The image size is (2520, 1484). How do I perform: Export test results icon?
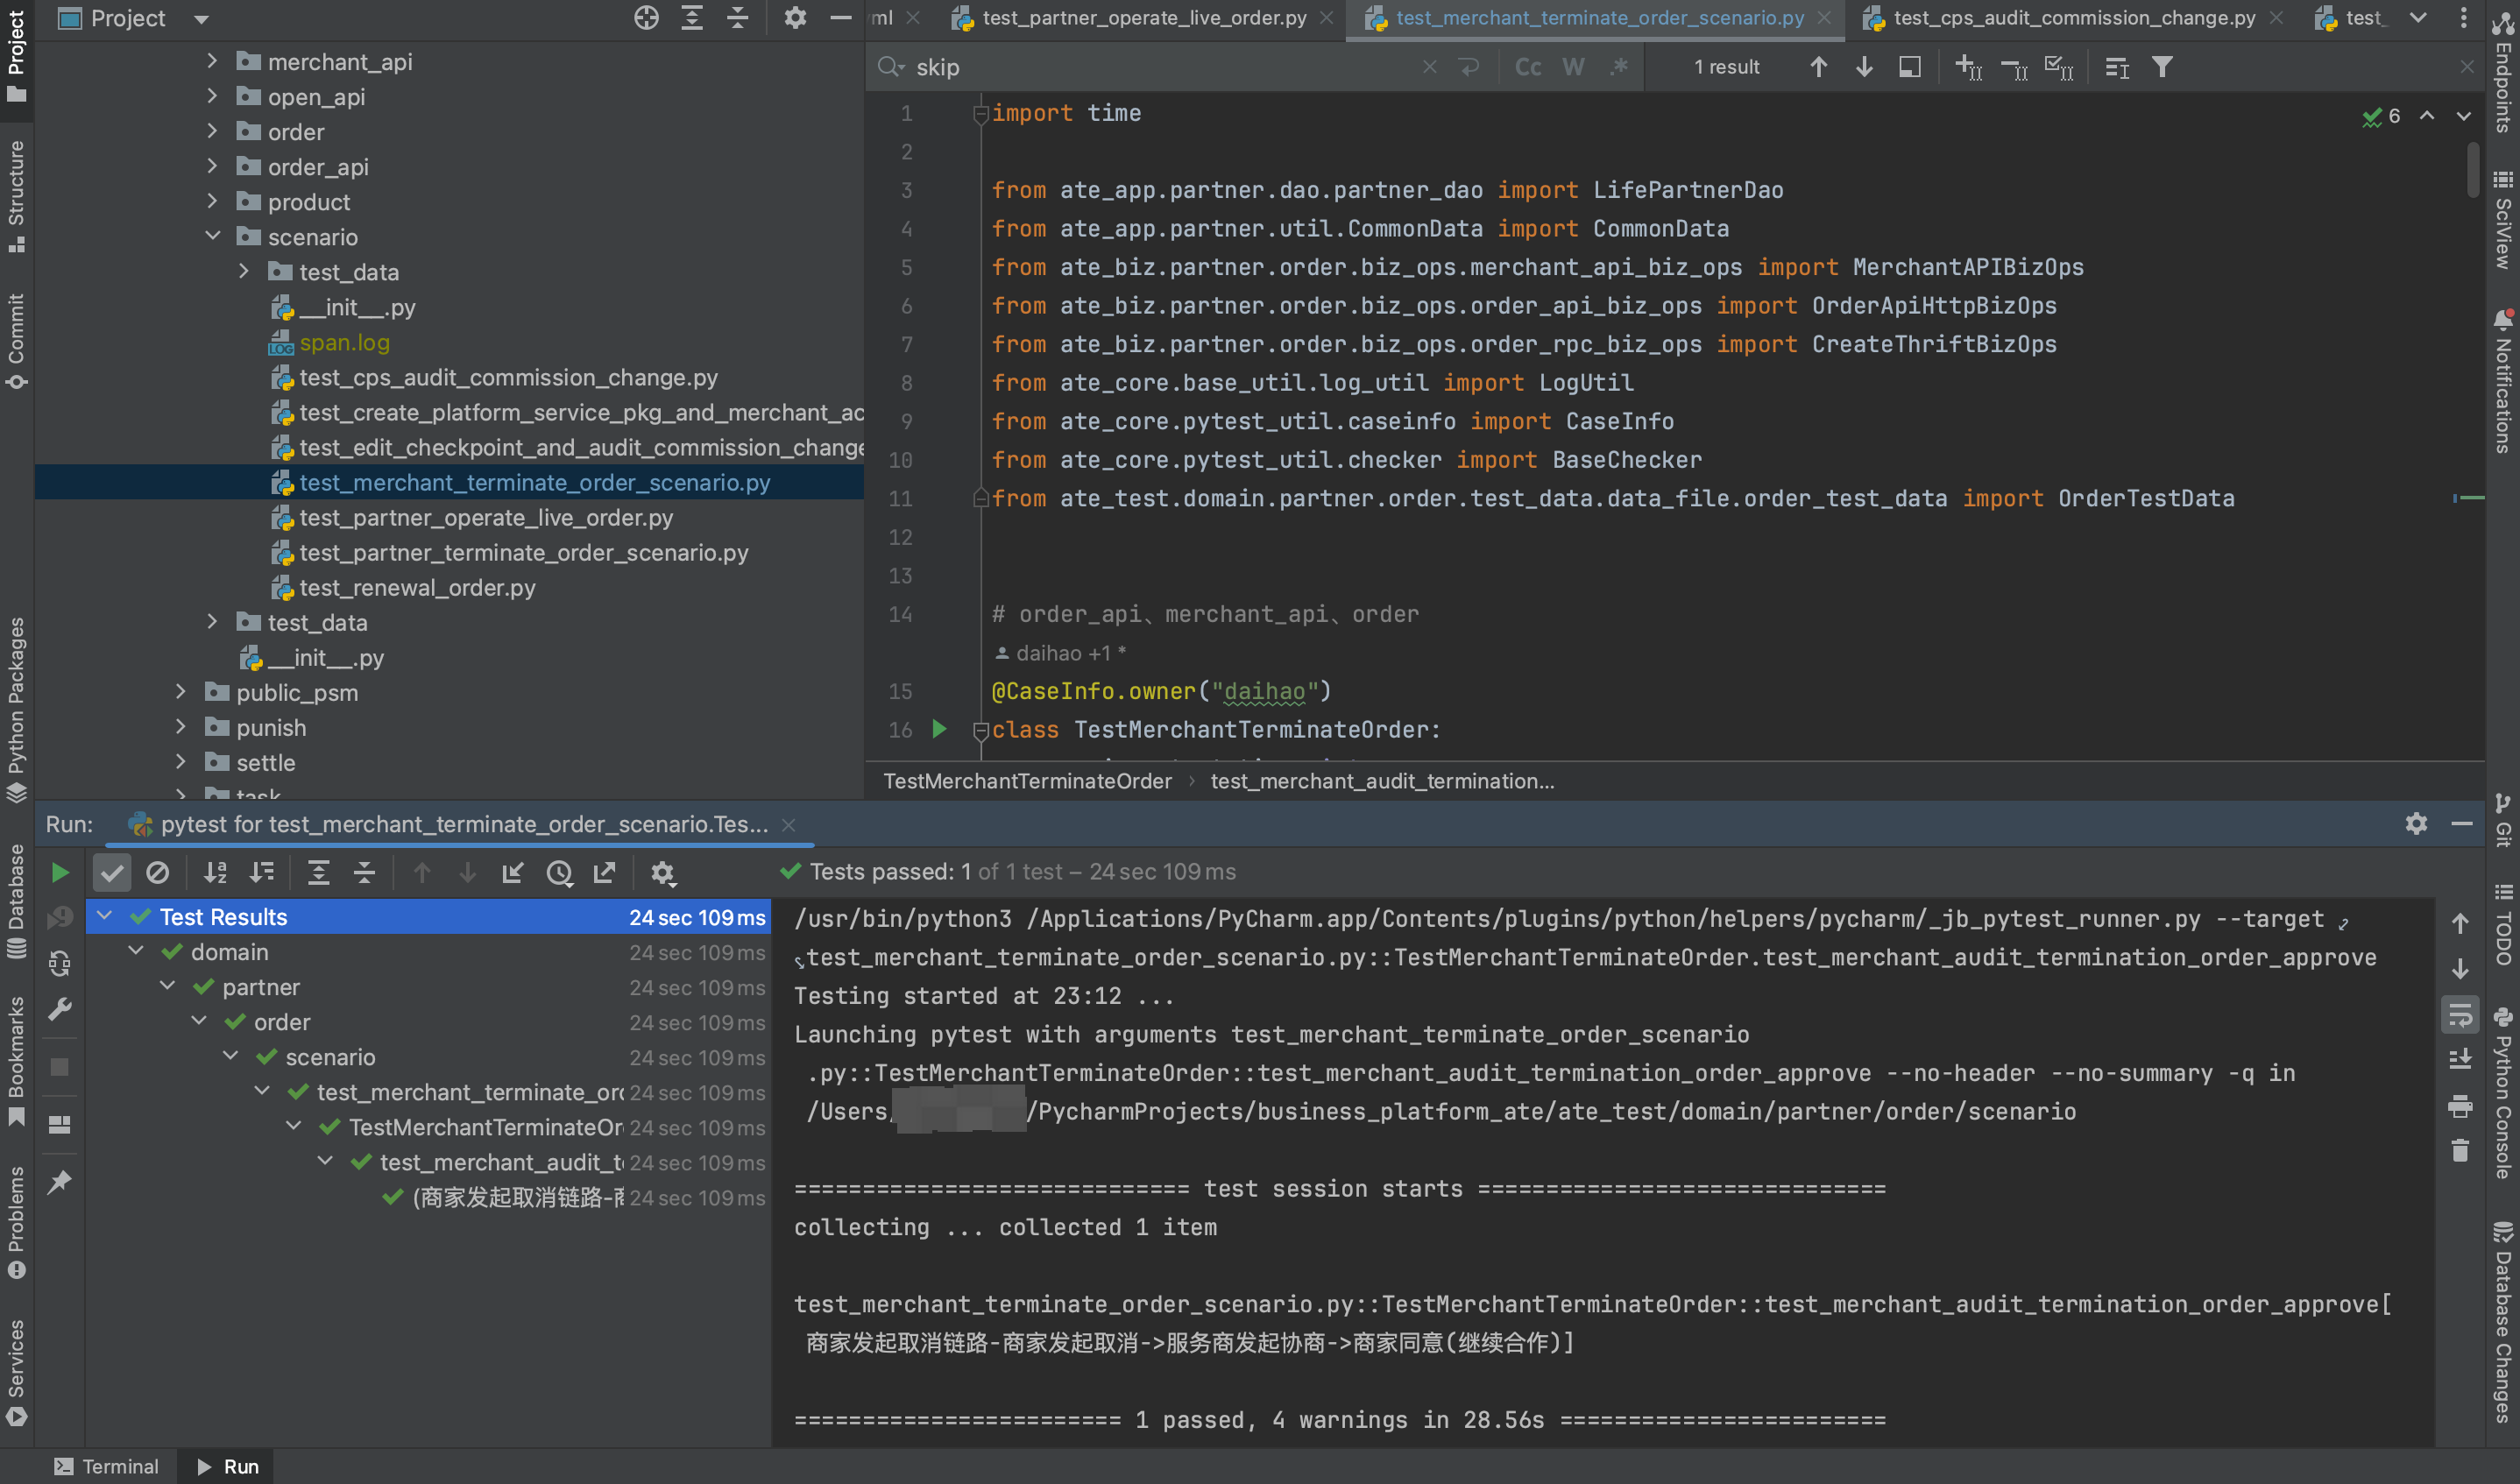605,873
